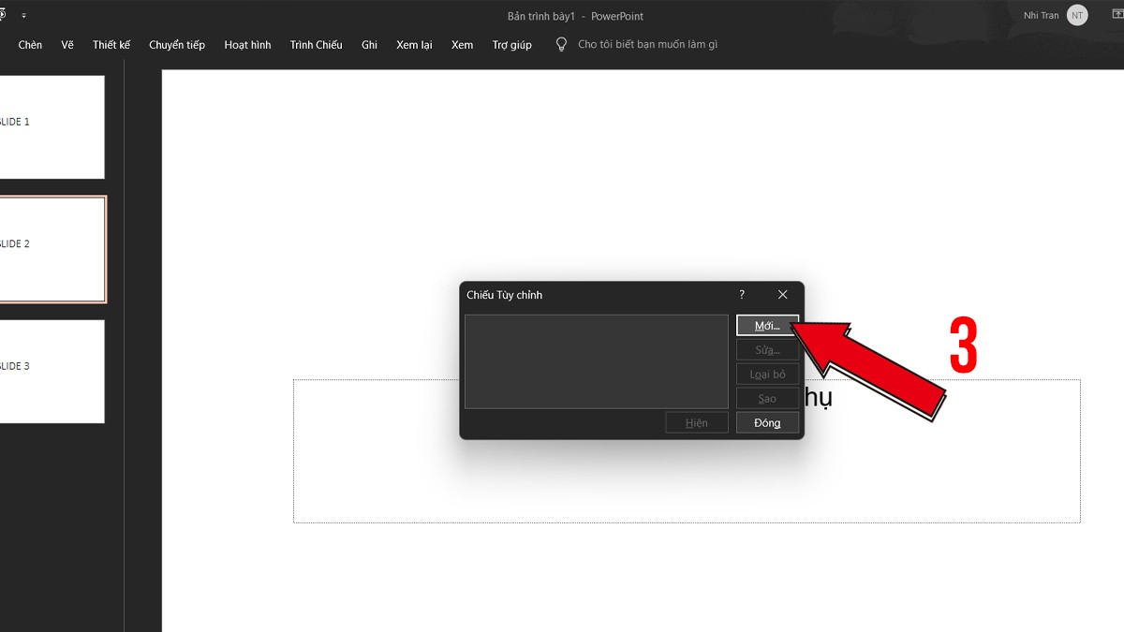Click the Đóng button to close the dialog
Screen dimensions: 1124x632
coord(767,423)
